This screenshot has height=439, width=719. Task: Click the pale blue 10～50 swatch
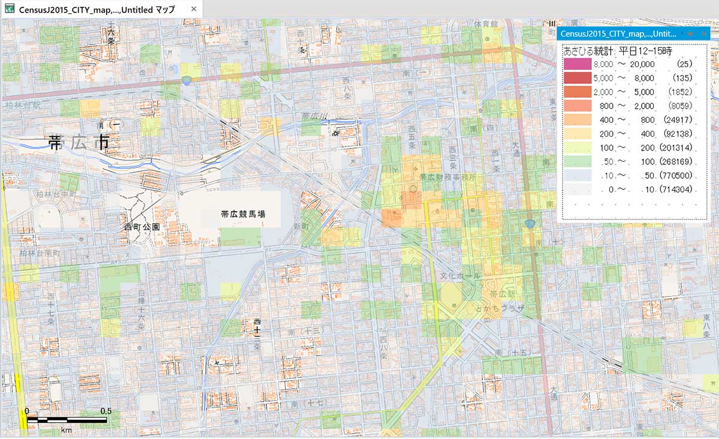click(x=575, y=176)
